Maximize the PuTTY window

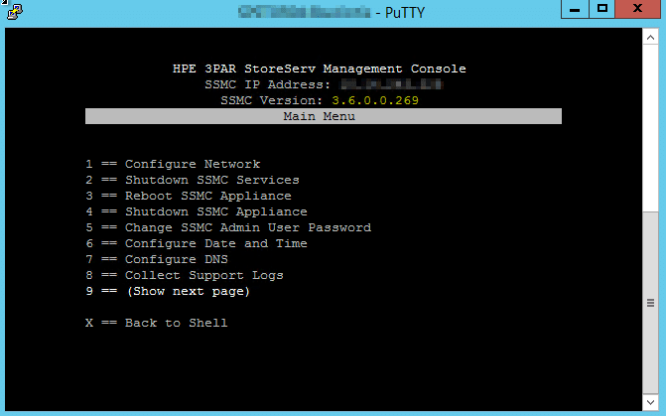(601, 9)
